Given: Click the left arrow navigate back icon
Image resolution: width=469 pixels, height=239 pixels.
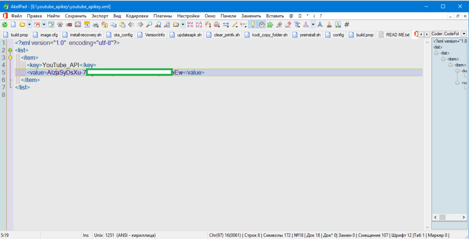Looking at the screenshot, I should tap(131, 24).
